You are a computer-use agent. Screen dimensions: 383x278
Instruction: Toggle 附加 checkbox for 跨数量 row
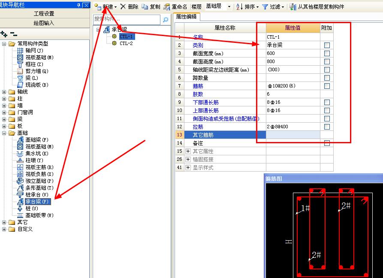(327, 78)
